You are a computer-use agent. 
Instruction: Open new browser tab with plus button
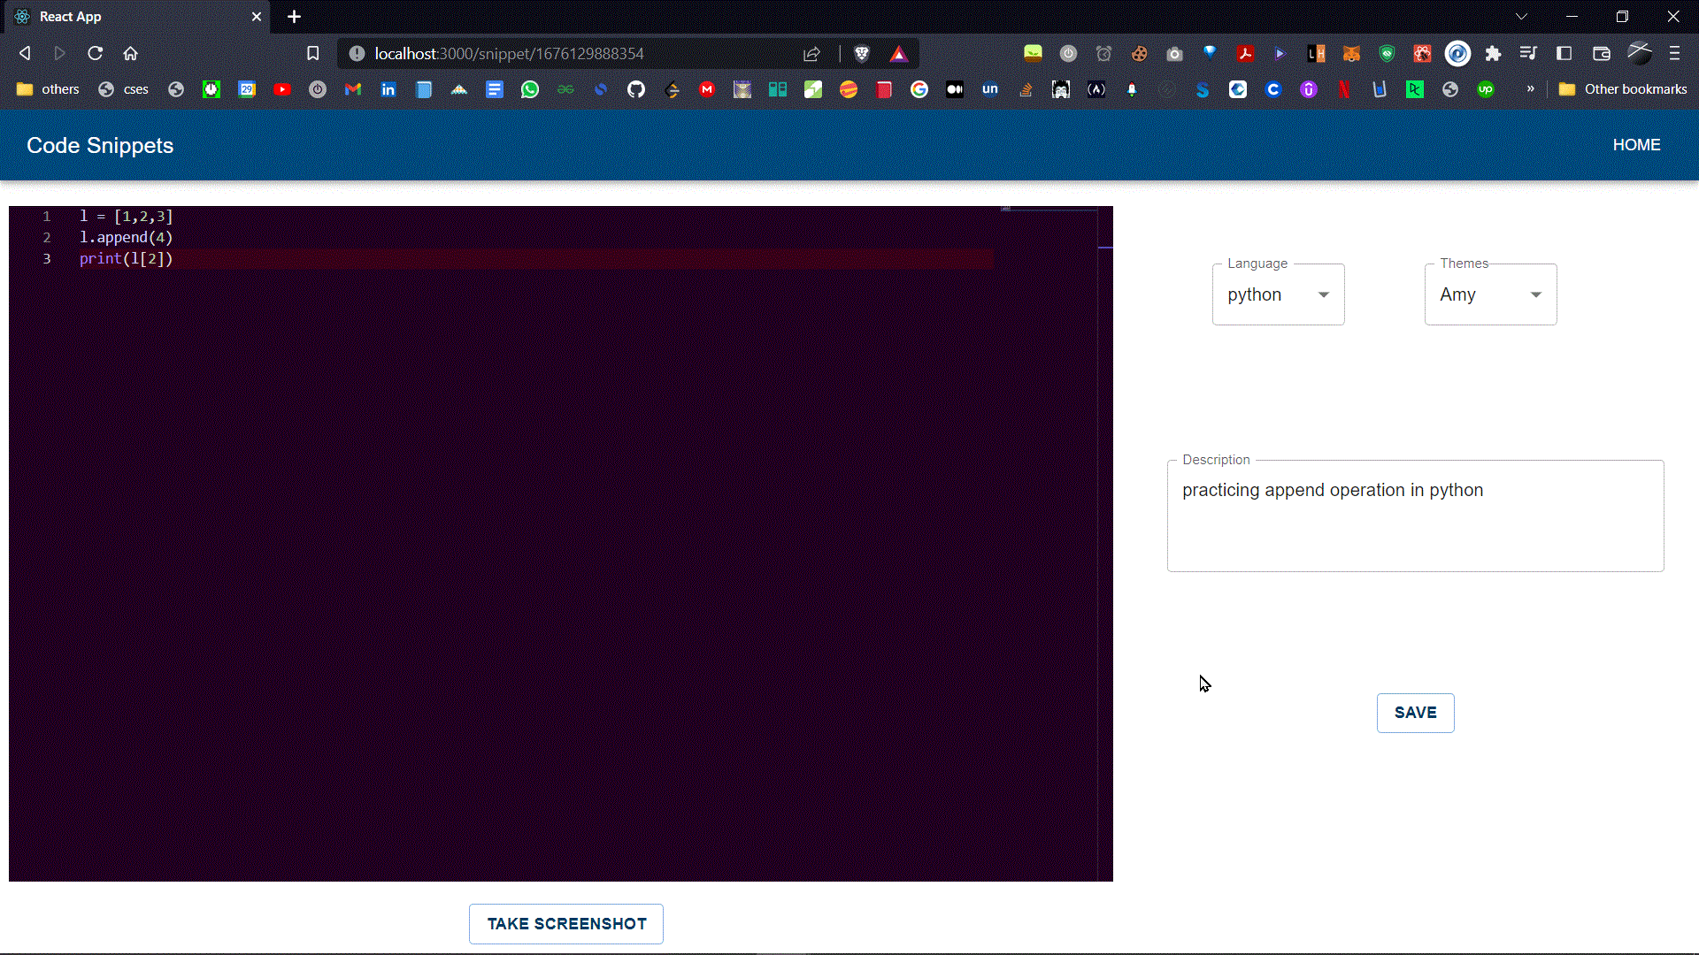tap(294, 16)
